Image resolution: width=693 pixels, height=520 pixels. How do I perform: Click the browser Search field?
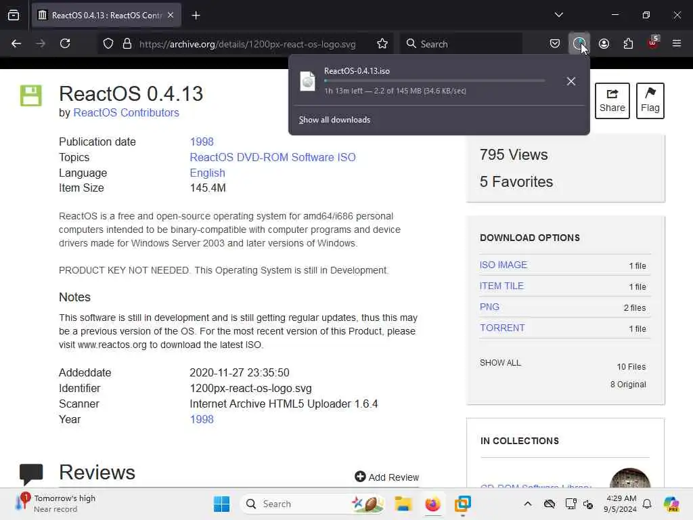(461, 44)
